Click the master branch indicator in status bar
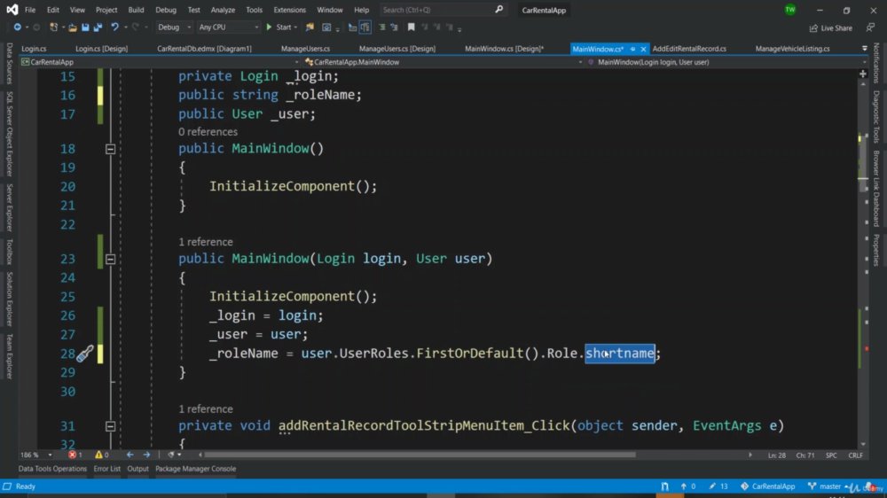 [x=824, y=486]
